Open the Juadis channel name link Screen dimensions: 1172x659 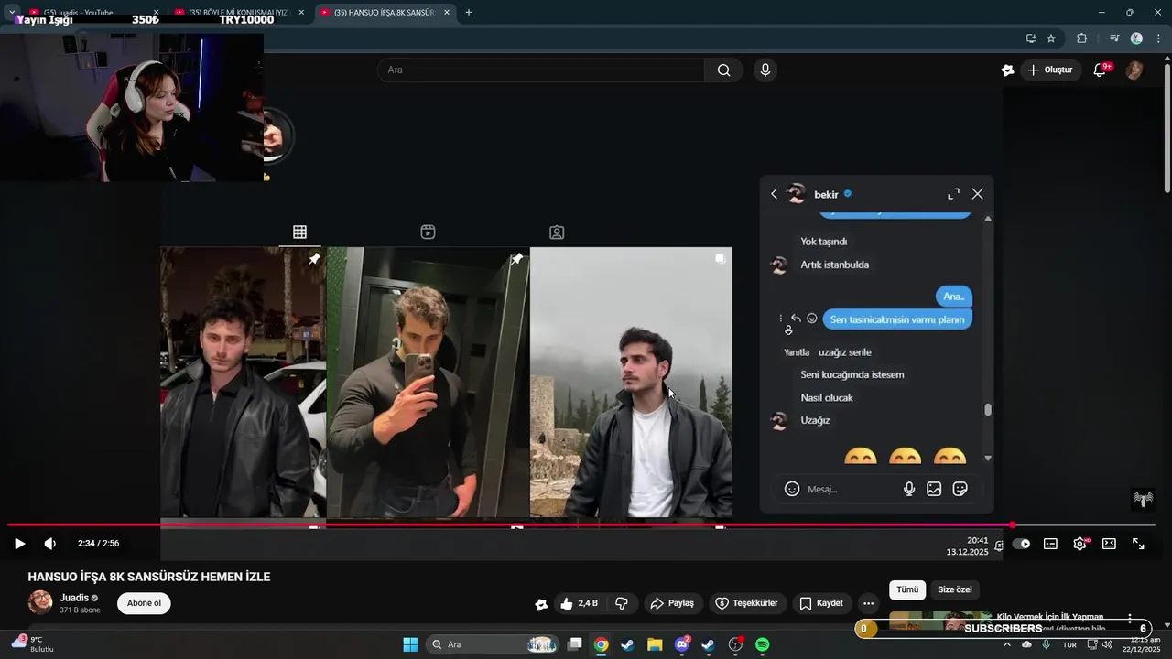click(x=74, y=598)
